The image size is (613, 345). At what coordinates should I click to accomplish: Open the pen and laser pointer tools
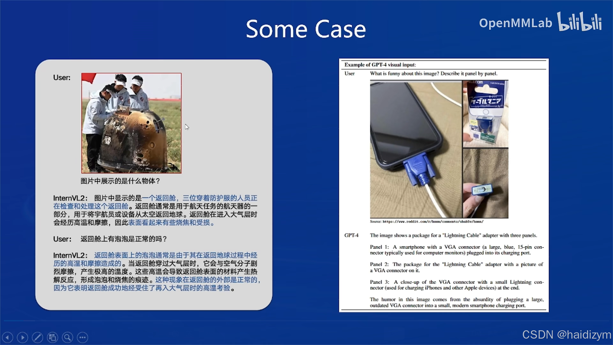click(37, 337)
